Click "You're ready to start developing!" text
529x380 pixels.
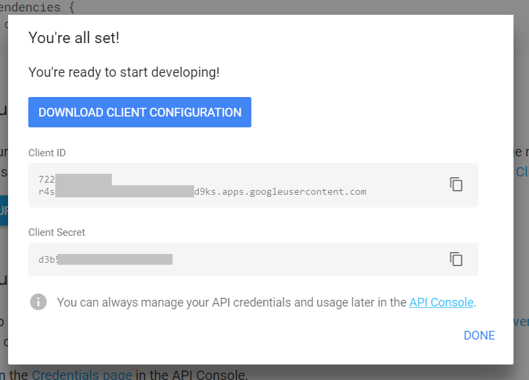tap(123, 72)
